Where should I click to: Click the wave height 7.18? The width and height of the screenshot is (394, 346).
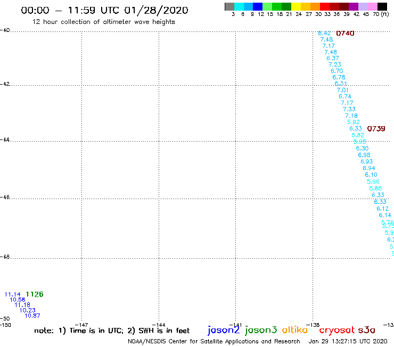(351, 116)
